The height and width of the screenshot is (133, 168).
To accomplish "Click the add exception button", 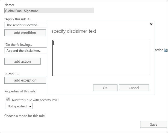I will coord(25,80).
